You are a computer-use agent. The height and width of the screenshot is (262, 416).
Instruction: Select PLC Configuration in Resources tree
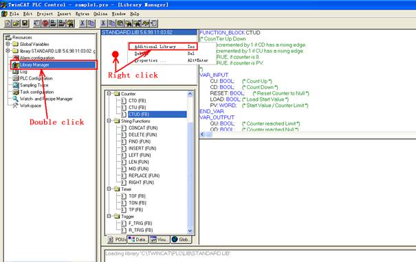36,78
